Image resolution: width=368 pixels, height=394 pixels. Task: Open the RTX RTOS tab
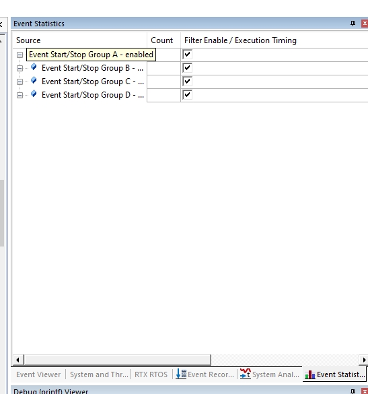coord(151,374)
